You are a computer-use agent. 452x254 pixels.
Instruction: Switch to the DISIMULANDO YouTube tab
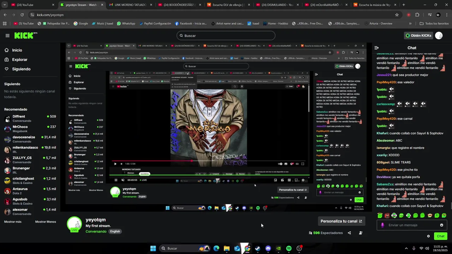point(276,5)
